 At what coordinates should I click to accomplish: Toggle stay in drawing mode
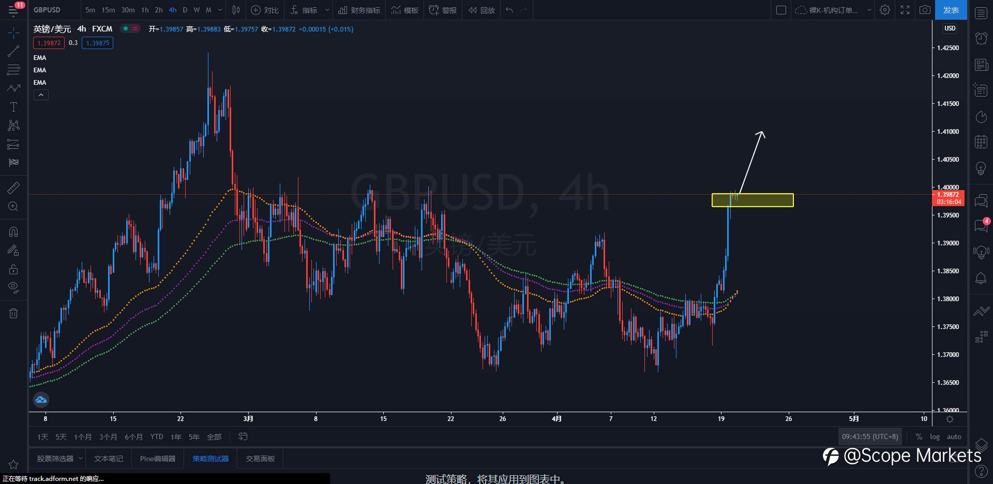[x=13, y=251]
